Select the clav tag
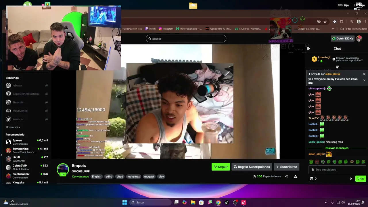The height and width of the screenshot is (207, 368). pyautogui.click(x=161, y=177)
